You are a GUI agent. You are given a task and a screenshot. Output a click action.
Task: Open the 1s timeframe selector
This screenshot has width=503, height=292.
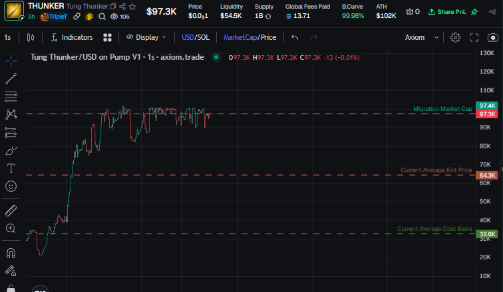[8, 37]
